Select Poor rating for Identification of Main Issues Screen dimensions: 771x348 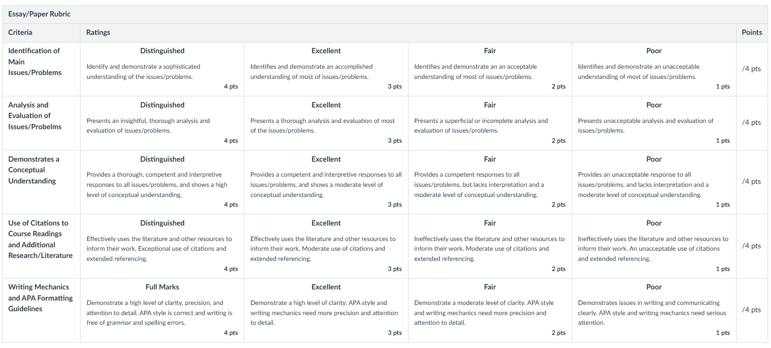pyautogui.click(x=654, y=69)
